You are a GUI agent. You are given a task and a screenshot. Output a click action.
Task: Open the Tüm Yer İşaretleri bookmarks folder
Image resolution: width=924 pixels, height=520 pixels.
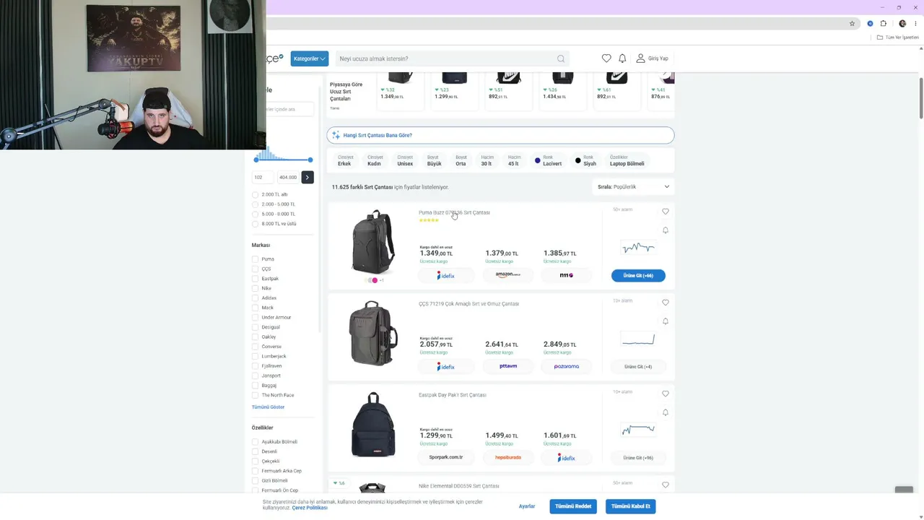tap(897, 38)
